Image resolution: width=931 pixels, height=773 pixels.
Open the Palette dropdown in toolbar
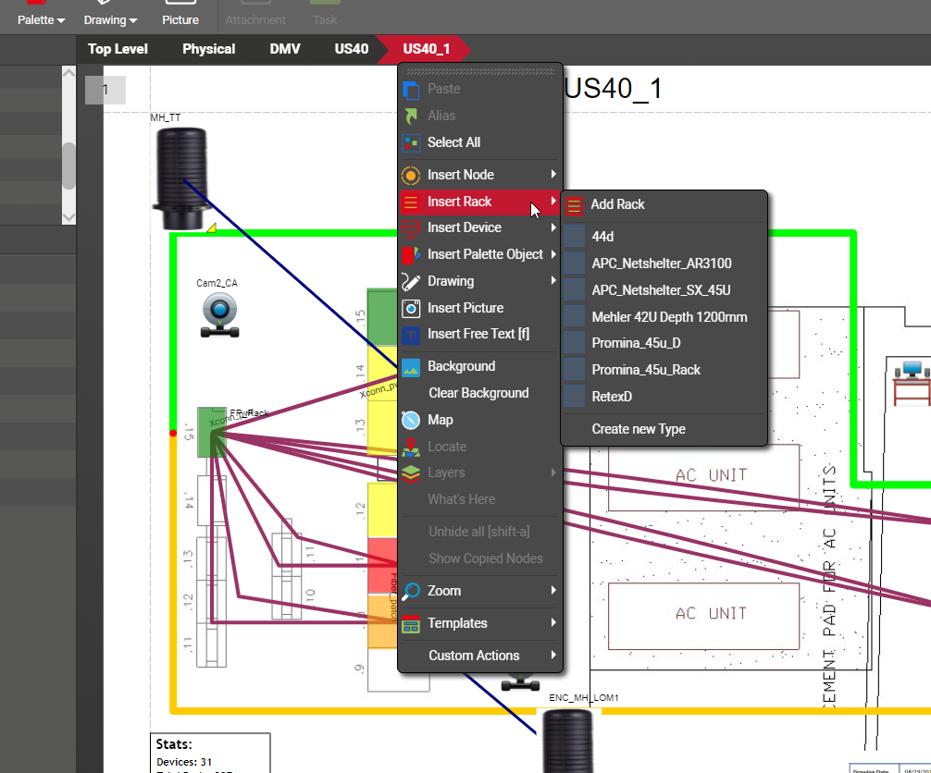pos(41,19)
